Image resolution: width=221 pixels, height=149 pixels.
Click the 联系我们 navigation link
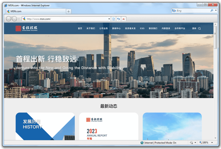point(153,28)
